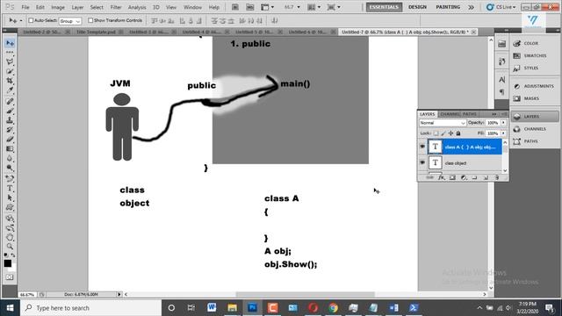
Task: Launch Mini Bridge from the top bar
Action: [250, 7]
